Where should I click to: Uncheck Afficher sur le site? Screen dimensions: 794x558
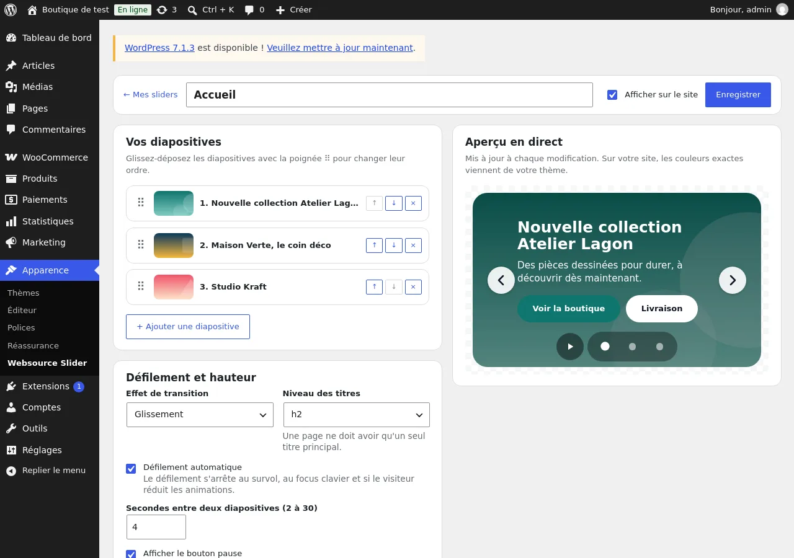[x=612, y=95]
